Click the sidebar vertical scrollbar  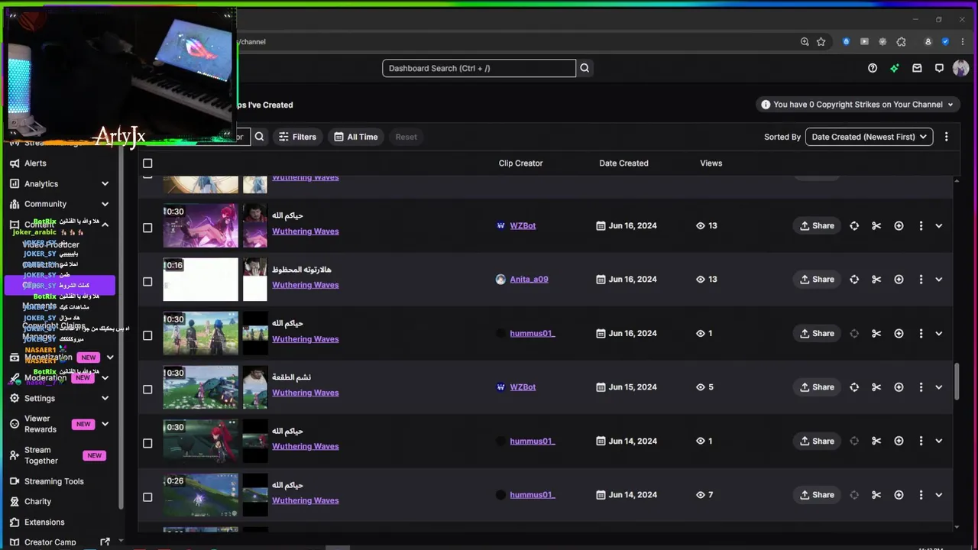[121, 328]
